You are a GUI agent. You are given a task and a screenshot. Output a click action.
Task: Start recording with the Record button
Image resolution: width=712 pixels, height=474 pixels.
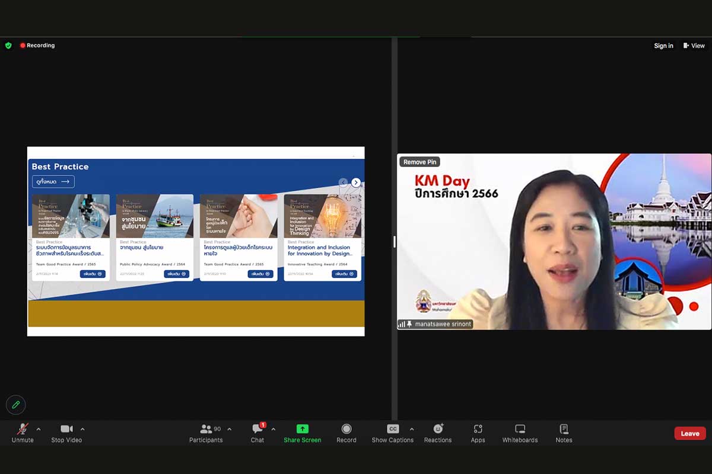[x=347, y=433]
